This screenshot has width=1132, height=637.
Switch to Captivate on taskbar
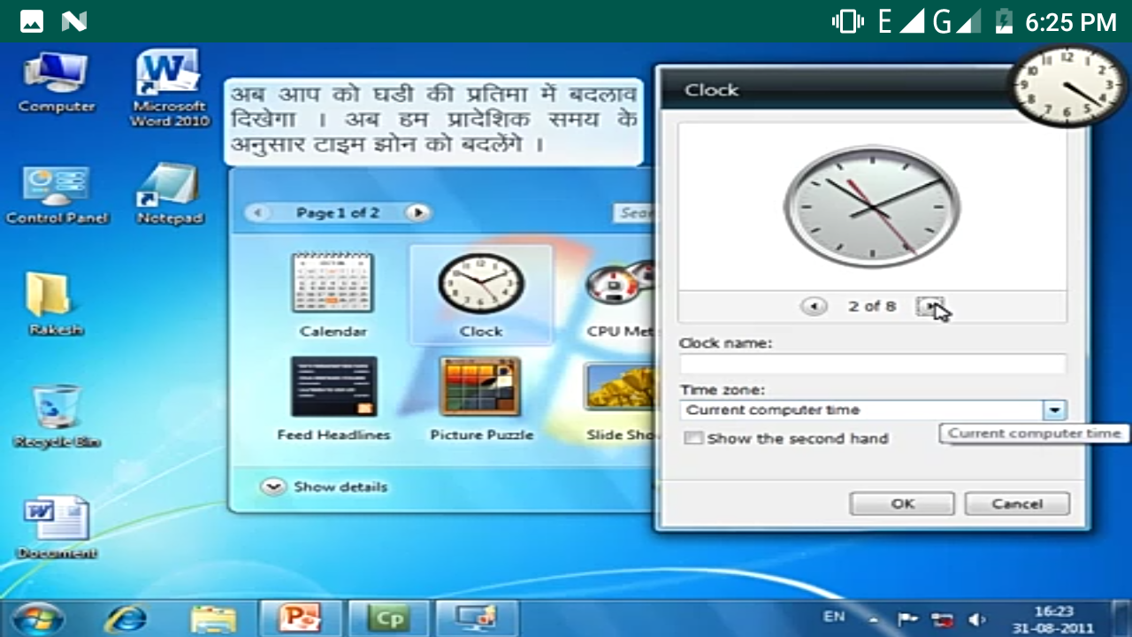point(389,618)
